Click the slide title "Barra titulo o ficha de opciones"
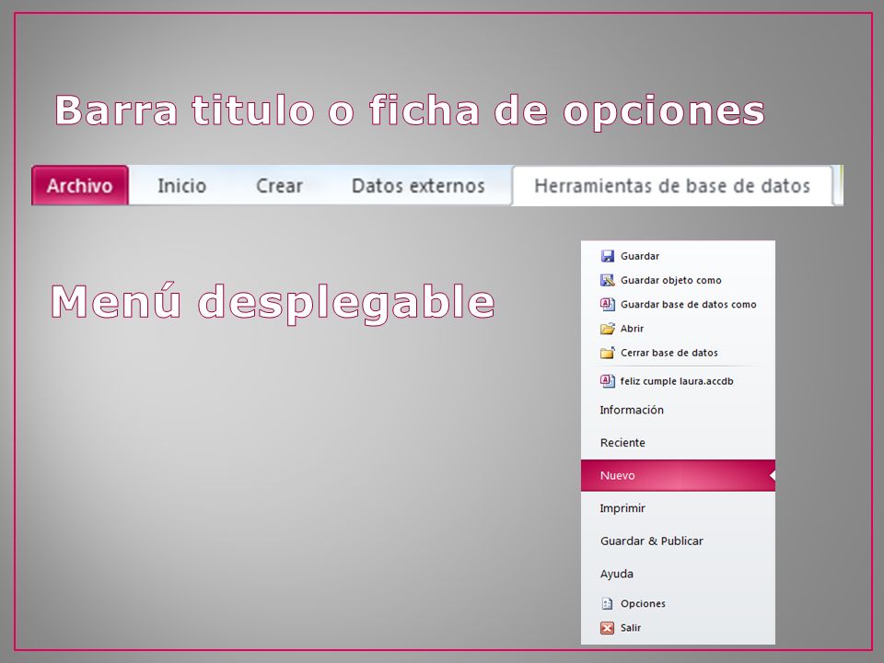884x663 pixels. click(x=409, y=110)
